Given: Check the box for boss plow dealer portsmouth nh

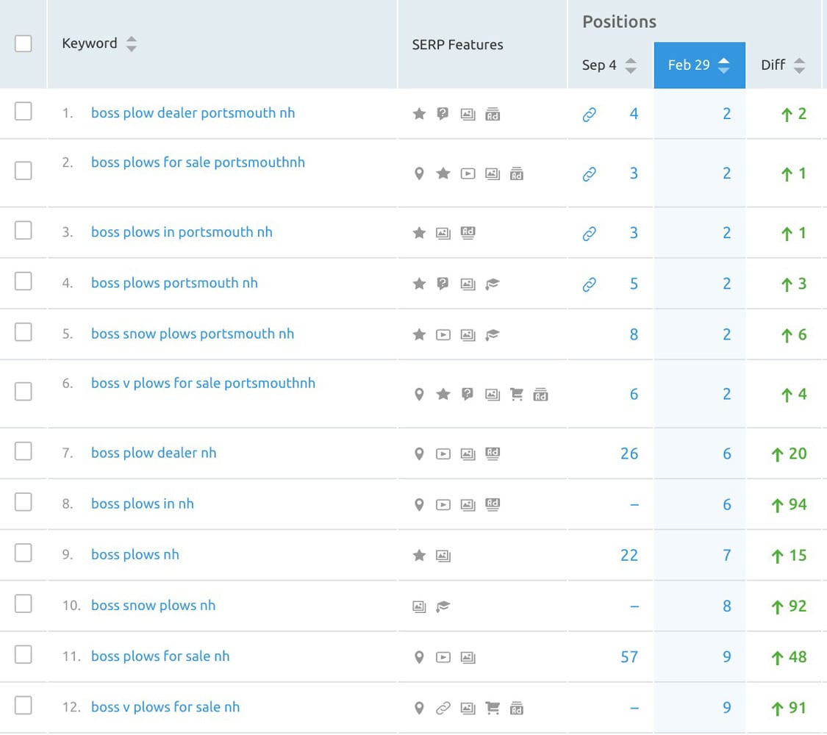Looking at the screenshot, I should 24,111.
